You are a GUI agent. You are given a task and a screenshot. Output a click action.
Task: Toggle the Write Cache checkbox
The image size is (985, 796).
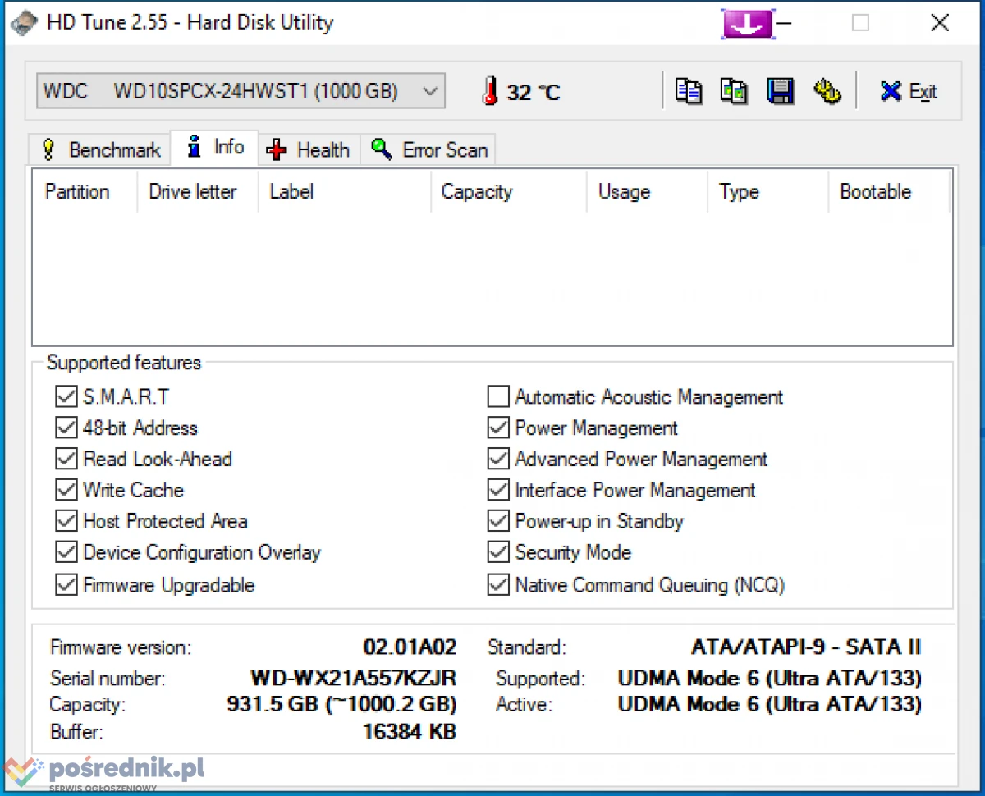[x=66, y=491]
